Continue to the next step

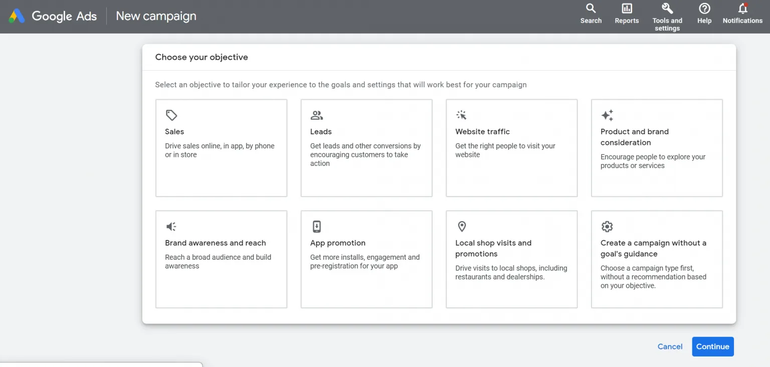coord(713,346)
